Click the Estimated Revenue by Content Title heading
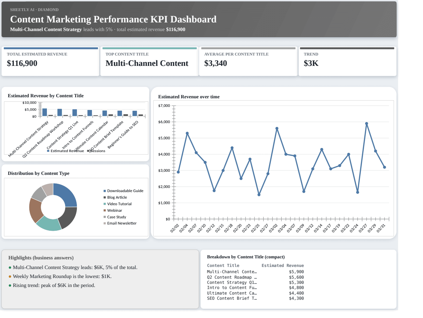423x318 pixels. 46,96
